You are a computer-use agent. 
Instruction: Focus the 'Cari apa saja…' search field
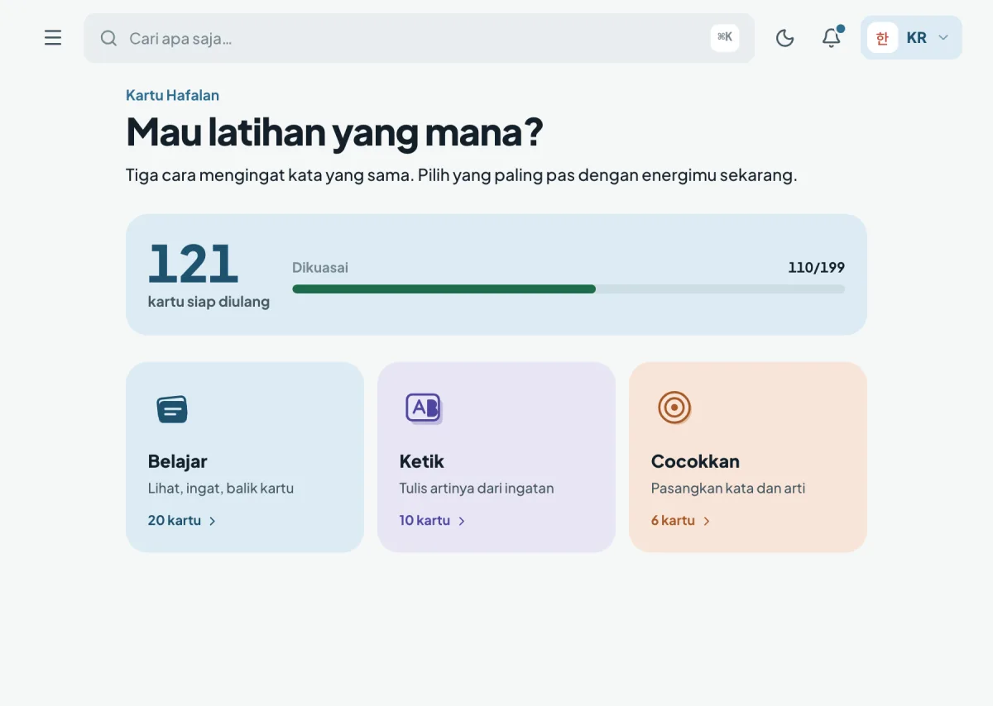pyautogui.click(x=419, y=38)
